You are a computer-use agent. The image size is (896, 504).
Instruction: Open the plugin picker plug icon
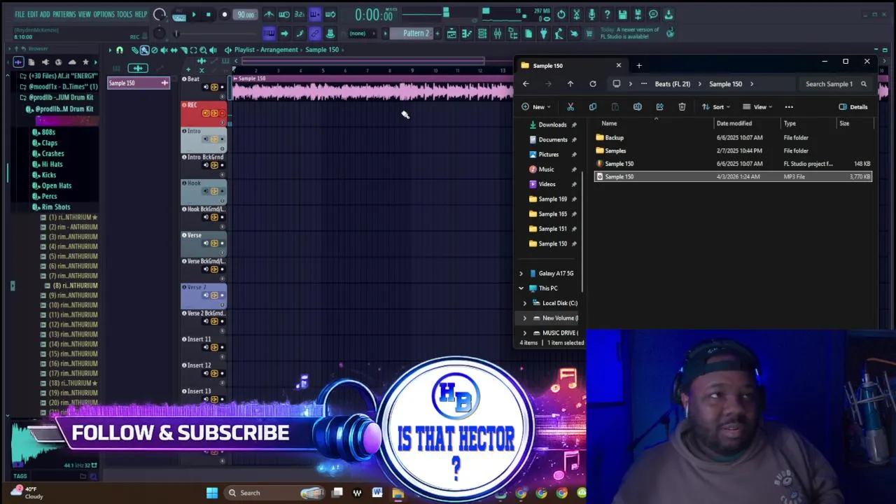[x=542, y=34]
